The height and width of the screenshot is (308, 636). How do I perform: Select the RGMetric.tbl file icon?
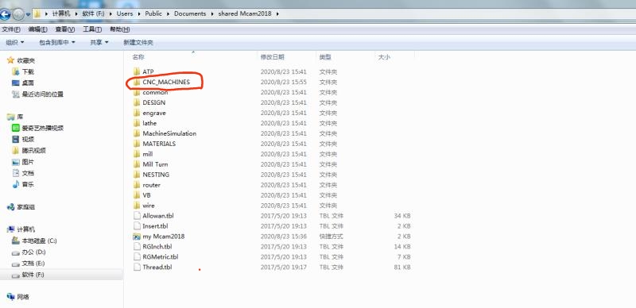click(137, 257)
